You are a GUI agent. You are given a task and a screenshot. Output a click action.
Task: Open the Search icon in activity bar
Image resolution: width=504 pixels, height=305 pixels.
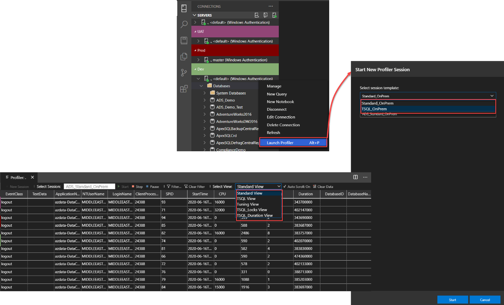(x=184, y=24)
